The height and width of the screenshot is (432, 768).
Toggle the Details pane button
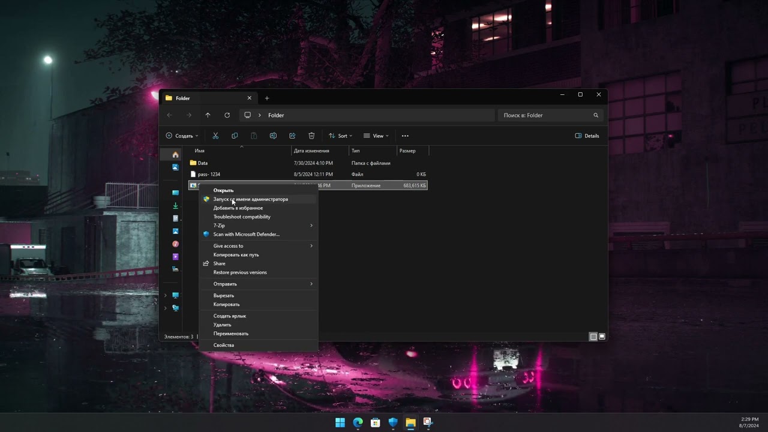(x=587, y=136)
